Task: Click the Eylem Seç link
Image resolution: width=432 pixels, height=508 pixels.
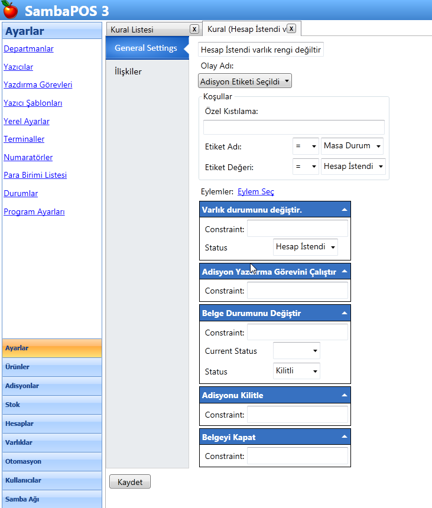Action: 255,191
